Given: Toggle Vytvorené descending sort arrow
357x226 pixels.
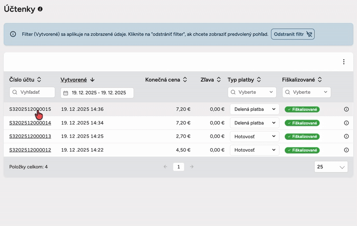Looking at the screenshot, I should tap(92, 80).
